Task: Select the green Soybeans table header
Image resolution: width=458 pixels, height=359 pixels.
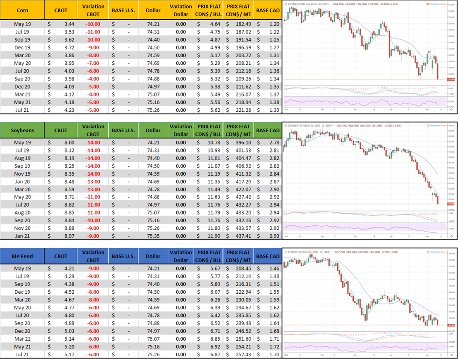Action: coord(22,131)
